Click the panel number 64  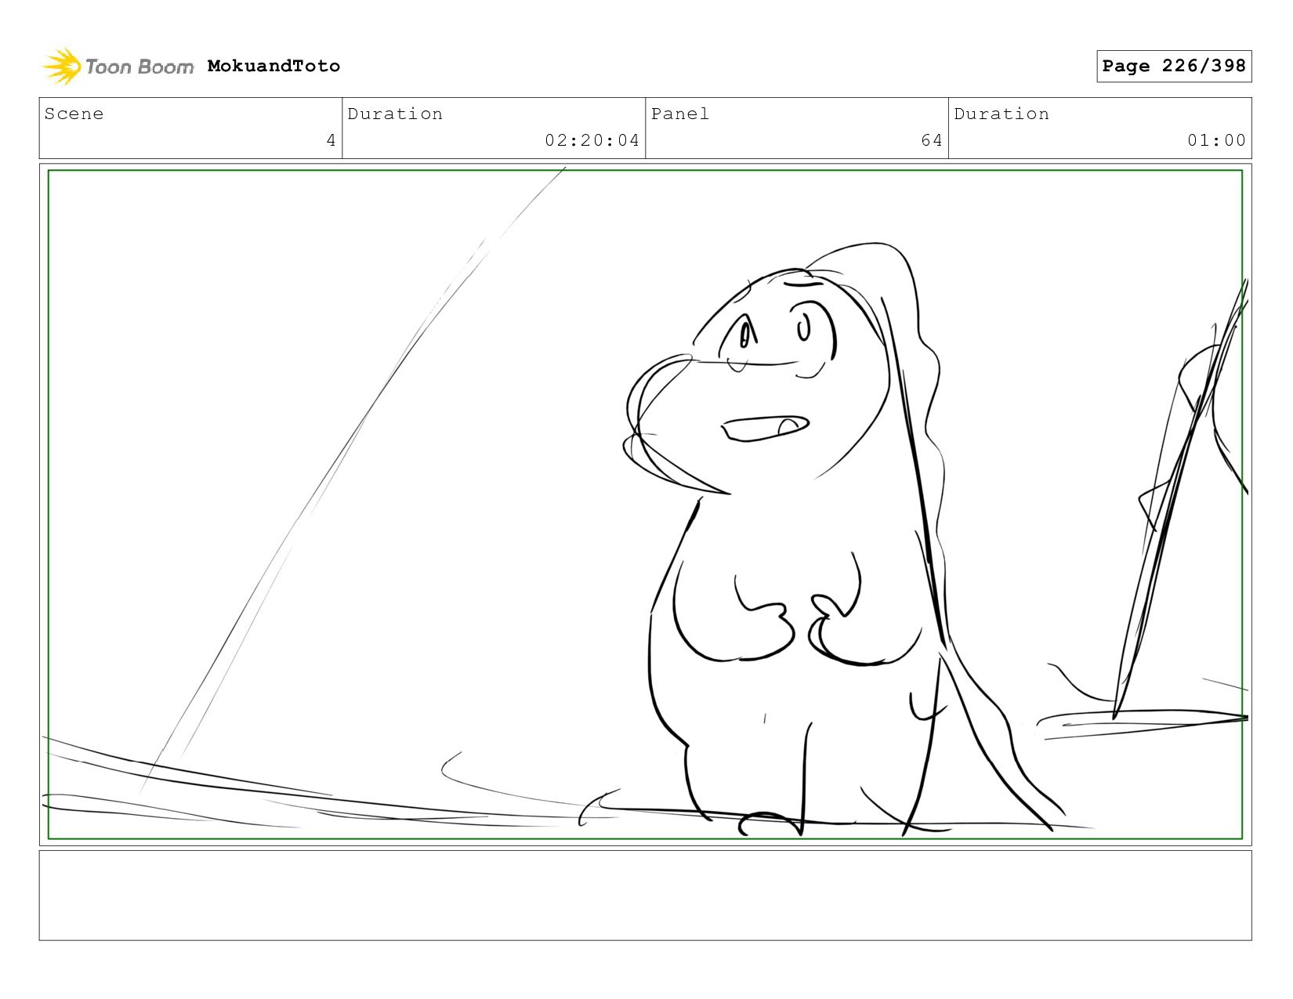click(x=932, y=140)
